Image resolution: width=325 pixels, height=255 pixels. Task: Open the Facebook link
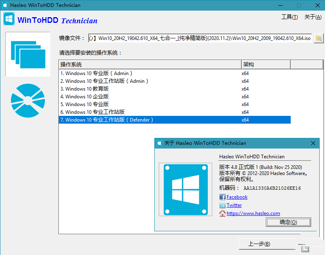point(237,197)
